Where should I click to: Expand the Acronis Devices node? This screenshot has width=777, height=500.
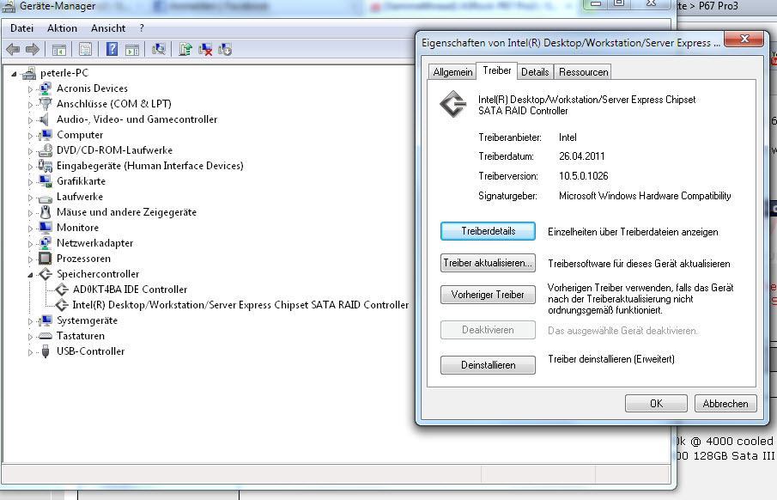coord(30,89)
